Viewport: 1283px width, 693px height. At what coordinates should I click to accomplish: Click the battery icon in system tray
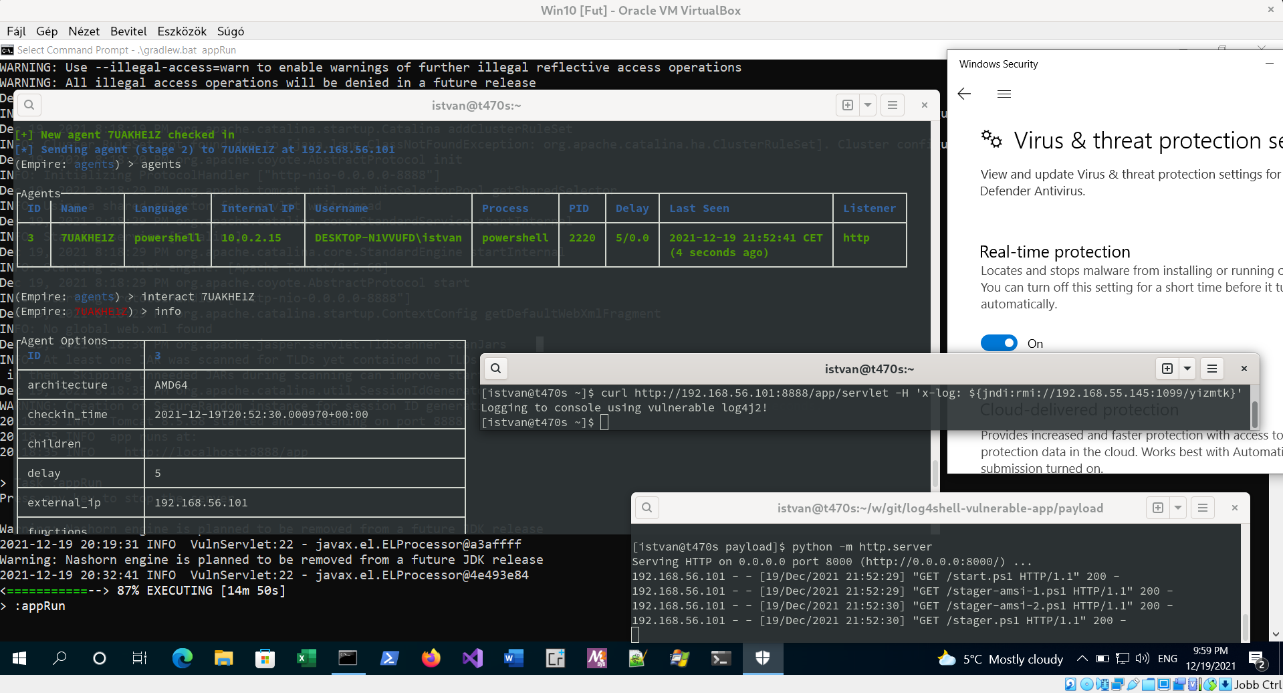click(x=1102, y=659)
